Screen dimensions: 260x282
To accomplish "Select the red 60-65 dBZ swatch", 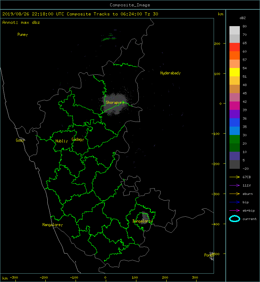I will tap(234, 47).
